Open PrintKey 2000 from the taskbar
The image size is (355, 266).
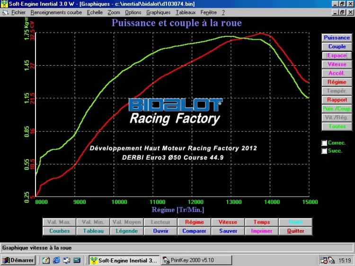pyautogui.click(x=188, y=260)
